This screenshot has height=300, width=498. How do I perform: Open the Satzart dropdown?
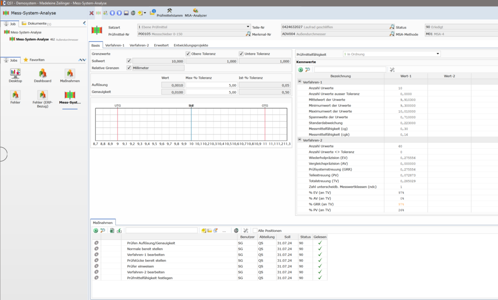tap(248, 27)
